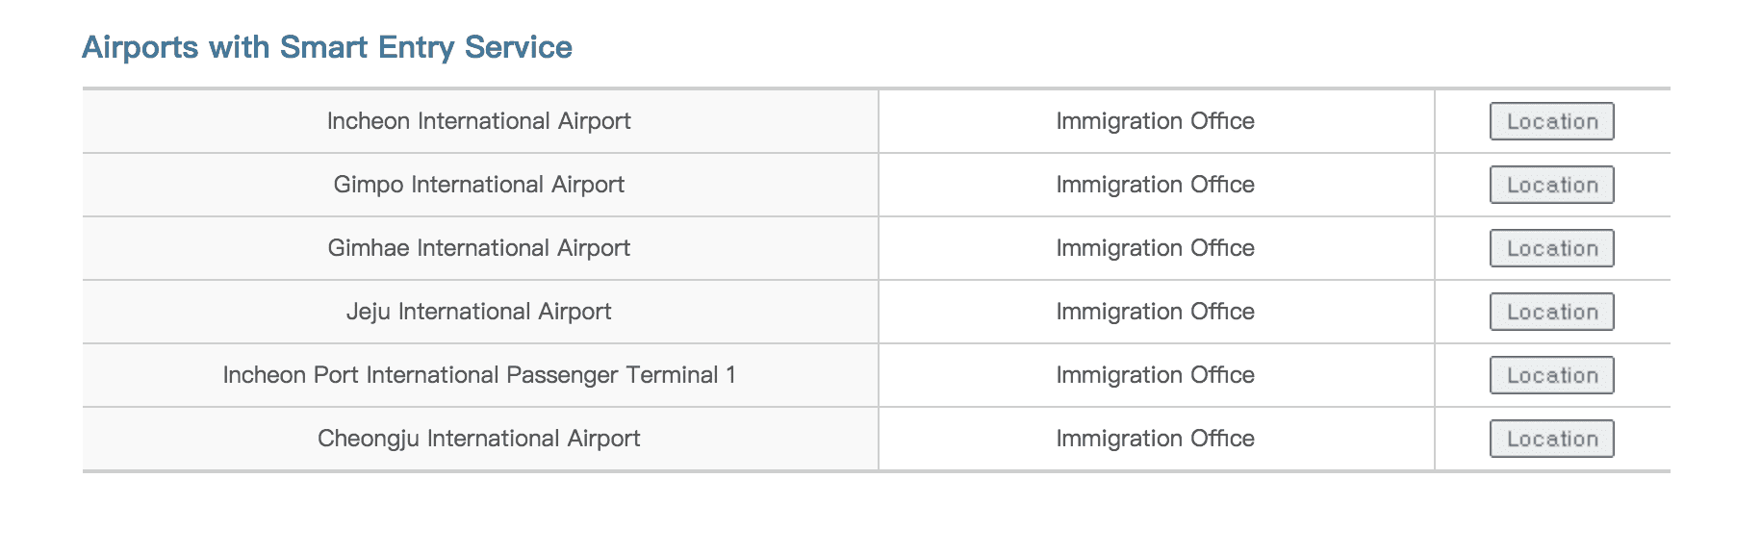Open Location for Incheon Port Passenger Terminal 1
The image size is (1761, 554).
[x=1551, y=375]
